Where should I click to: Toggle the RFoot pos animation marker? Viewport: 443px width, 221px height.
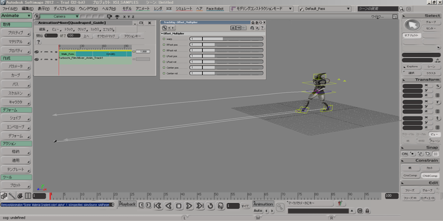164,45
